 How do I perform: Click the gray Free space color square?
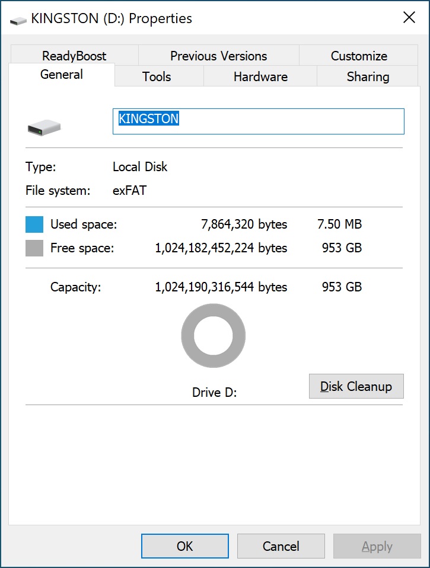point(34,248)
